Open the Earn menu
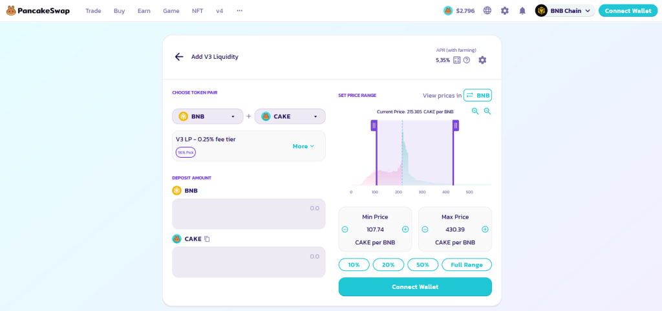The width and height of the screenshot is (662, 311). tap(144, 11)
